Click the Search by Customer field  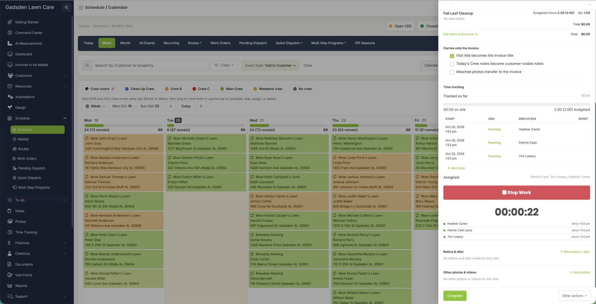coord(150,65)
